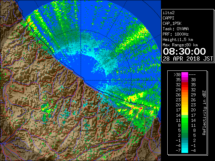Click the '>38' legend label
215x161 pixels.
[177, 74]
